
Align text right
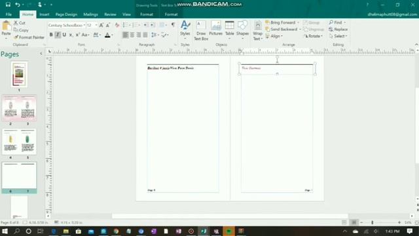point(139,35)
